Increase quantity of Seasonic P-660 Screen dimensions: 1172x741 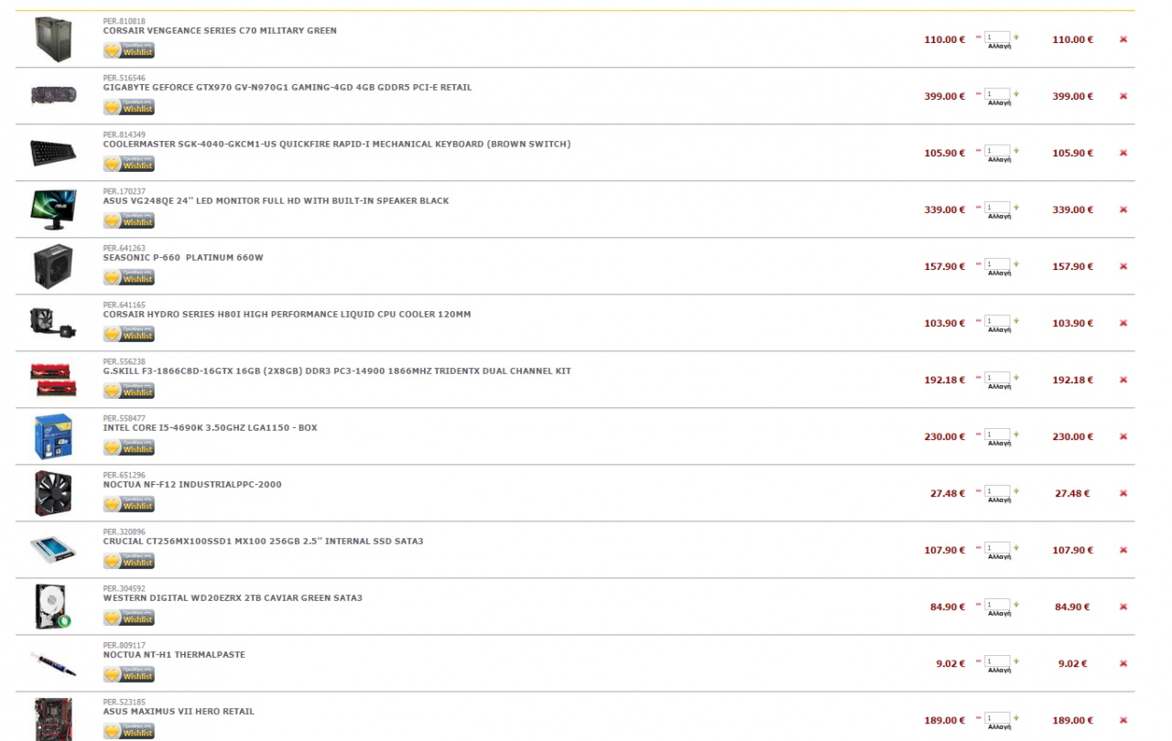tap(1016, 263)
